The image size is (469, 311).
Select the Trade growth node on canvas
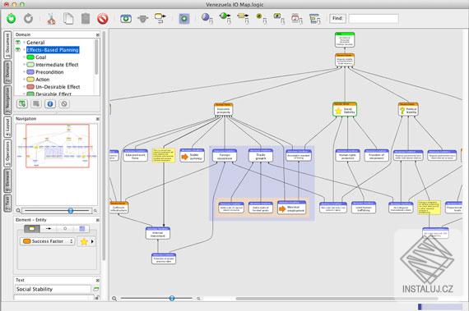[261, 156]
